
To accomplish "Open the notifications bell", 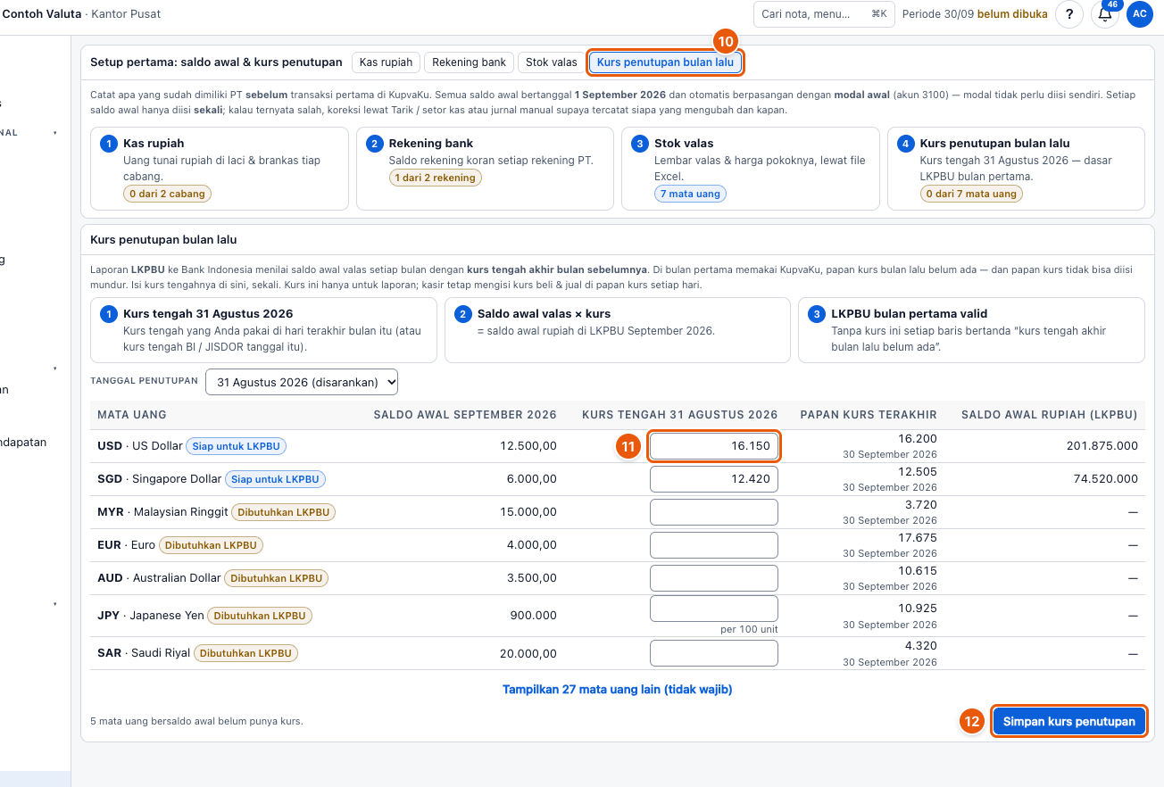I will tap(1105, 14).
